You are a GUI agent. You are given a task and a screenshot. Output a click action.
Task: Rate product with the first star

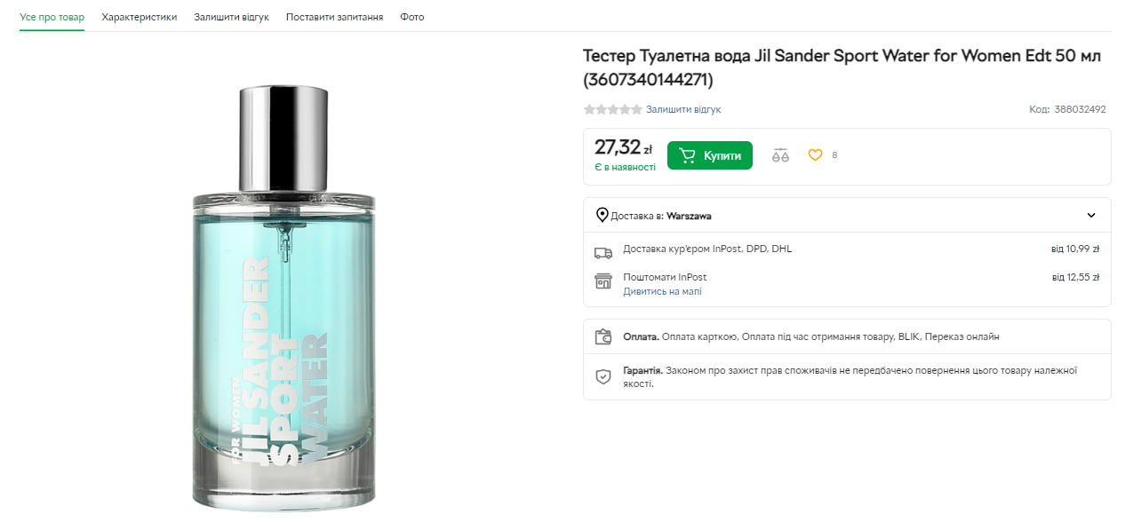pyautogui.click(x=589, y=109)
